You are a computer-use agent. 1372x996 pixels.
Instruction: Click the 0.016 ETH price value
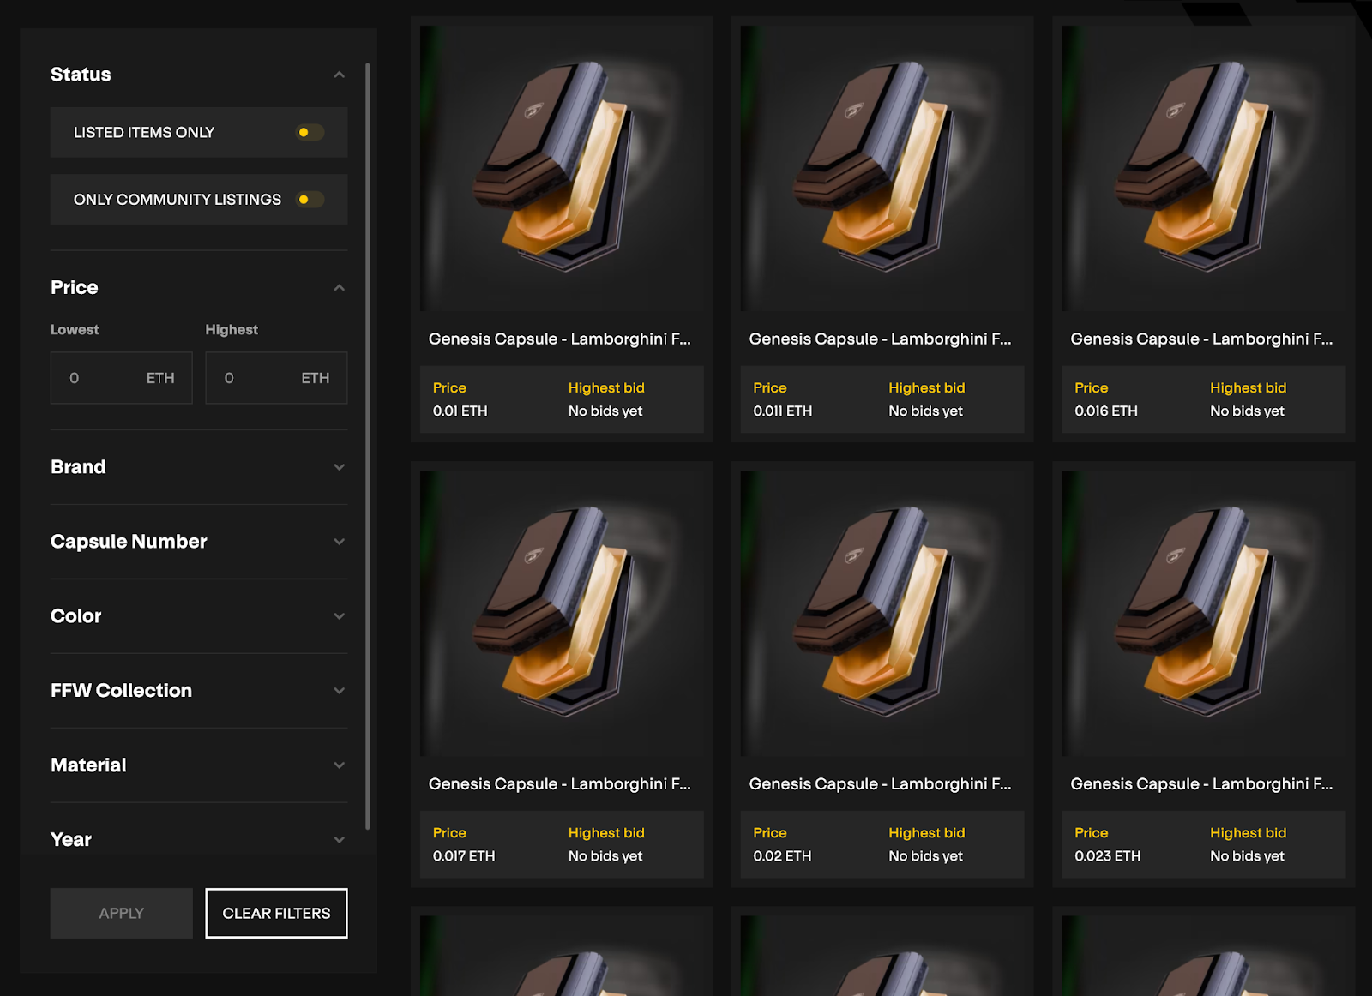click(x=1106, y=411)
